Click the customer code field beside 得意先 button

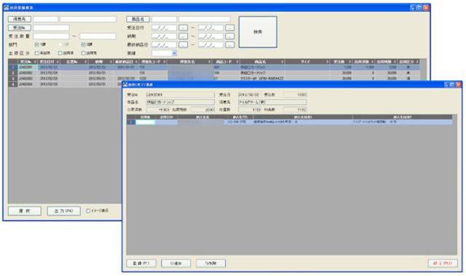pos(45,20)
